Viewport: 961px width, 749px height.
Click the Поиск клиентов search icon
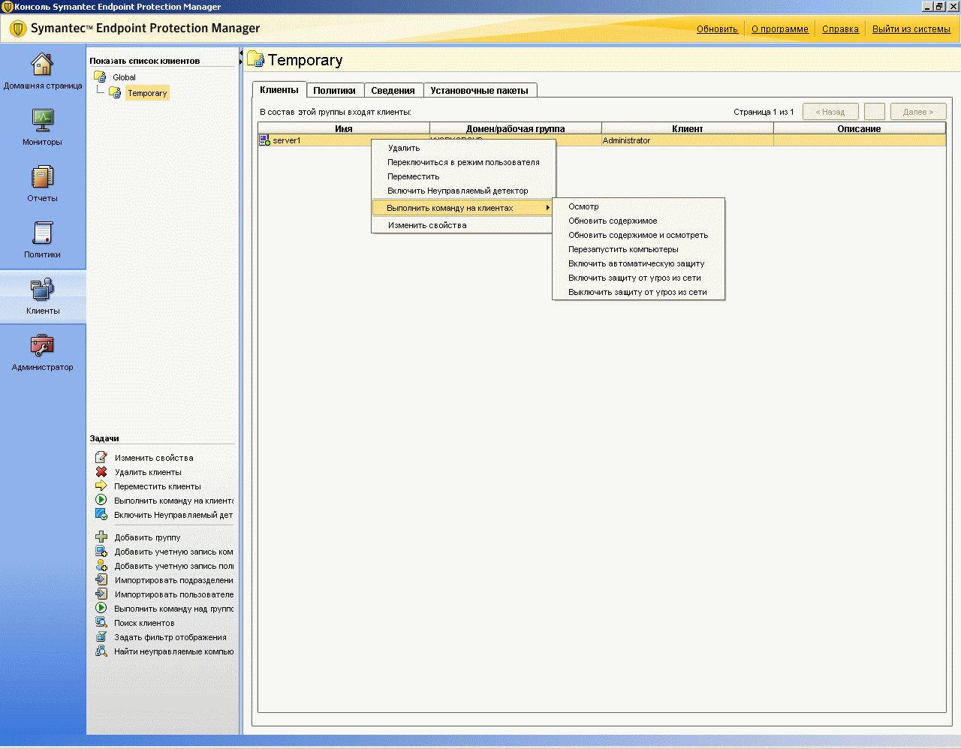tap(101, 623)
